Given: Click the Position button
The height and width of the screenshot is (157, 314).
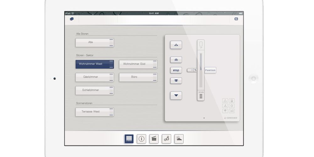Looking at the screenshot, I should (x=210, y=70).
